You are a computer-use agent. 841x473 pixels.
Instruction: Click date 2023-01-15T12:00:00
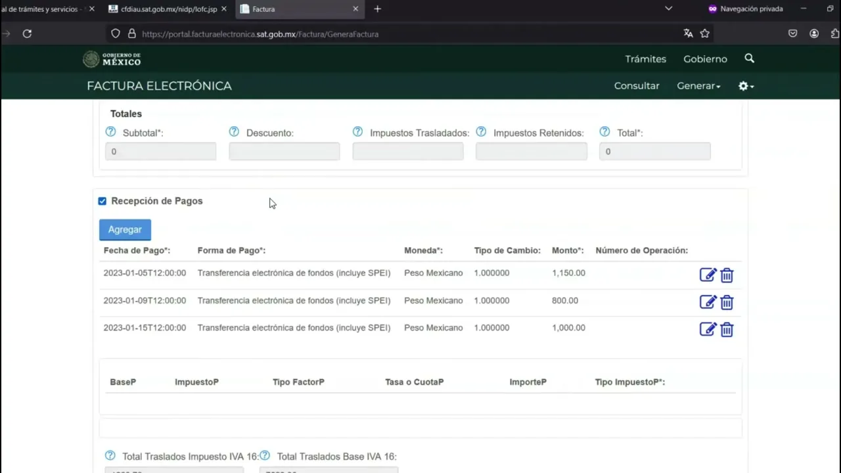pos(145,327)
